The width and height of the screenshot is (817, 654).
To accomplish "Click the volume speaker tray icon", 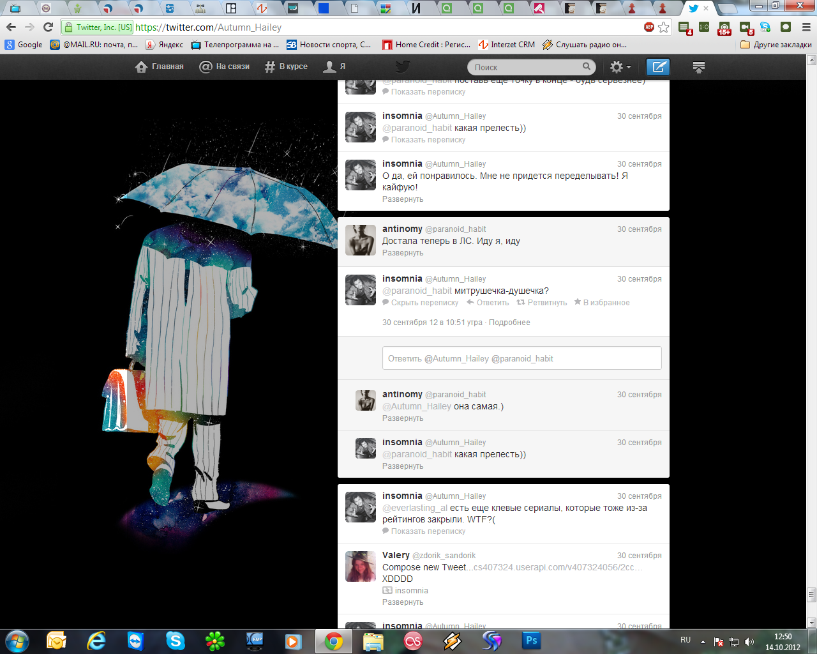I will click(749, 641).
